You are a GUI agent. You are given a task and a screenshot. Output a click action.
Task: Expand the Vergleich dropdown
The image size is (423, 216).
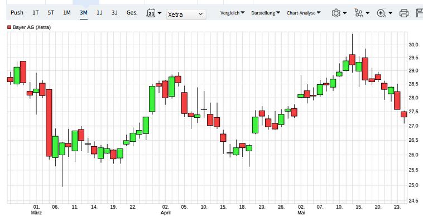[232, 13]
